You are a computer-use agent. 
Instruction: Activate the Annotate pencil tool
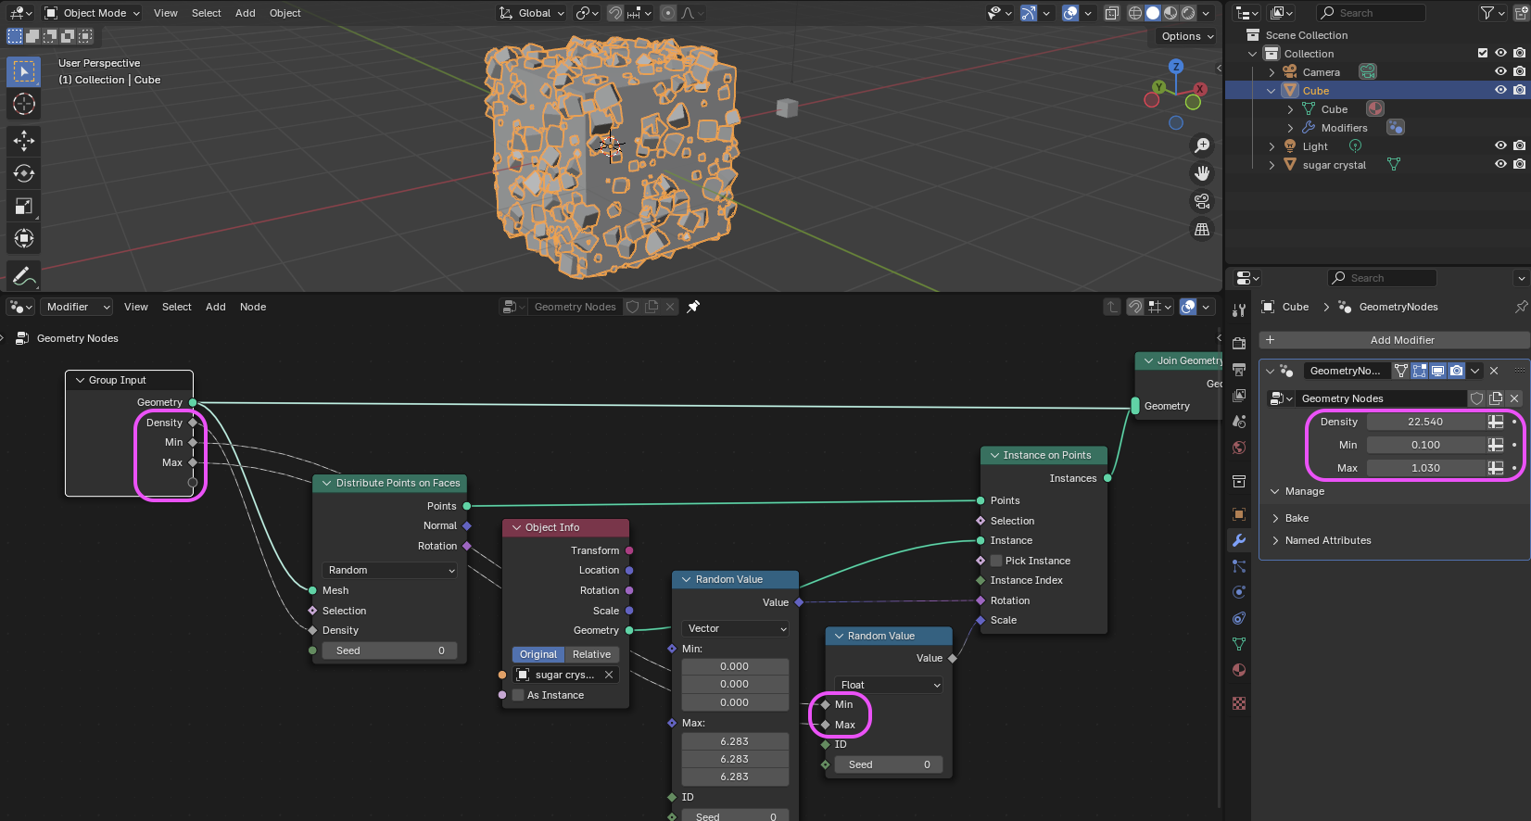click(24, 276)
